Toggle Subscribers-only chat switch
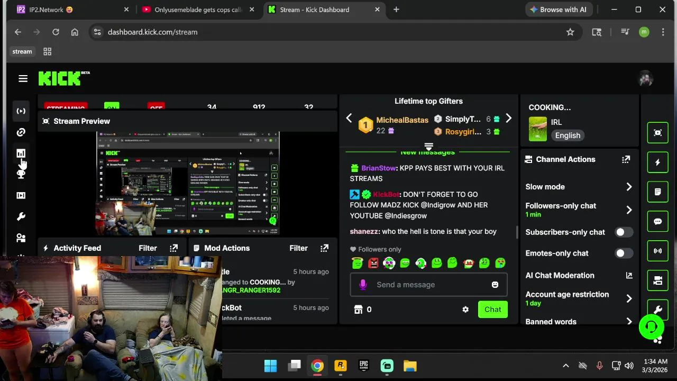The image size is (677, 381). 624,232
